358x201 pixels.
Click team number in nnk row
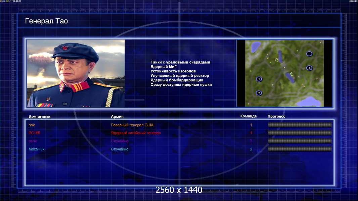click(x=251, y=125)
